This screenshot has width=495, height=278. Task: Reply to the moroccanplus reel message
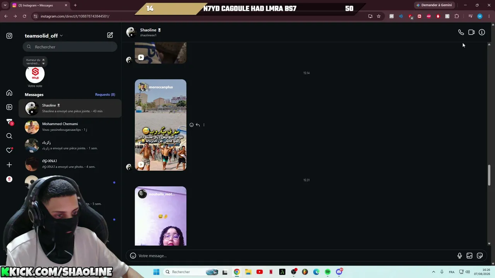[198, 125]
